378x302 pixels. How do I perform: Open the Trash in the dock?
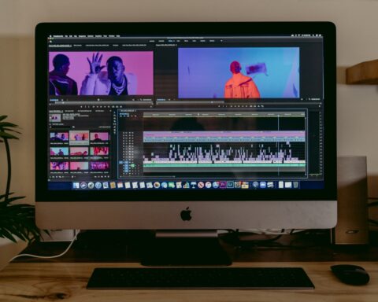click(295, 185)
